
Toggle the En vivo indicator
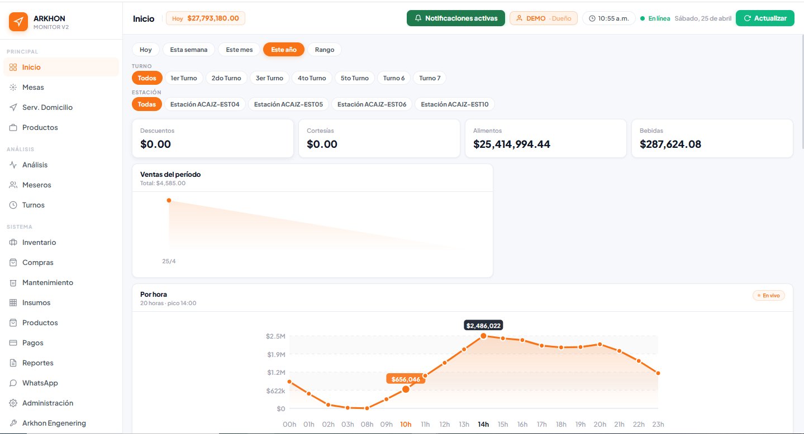(x=768, y=295)
